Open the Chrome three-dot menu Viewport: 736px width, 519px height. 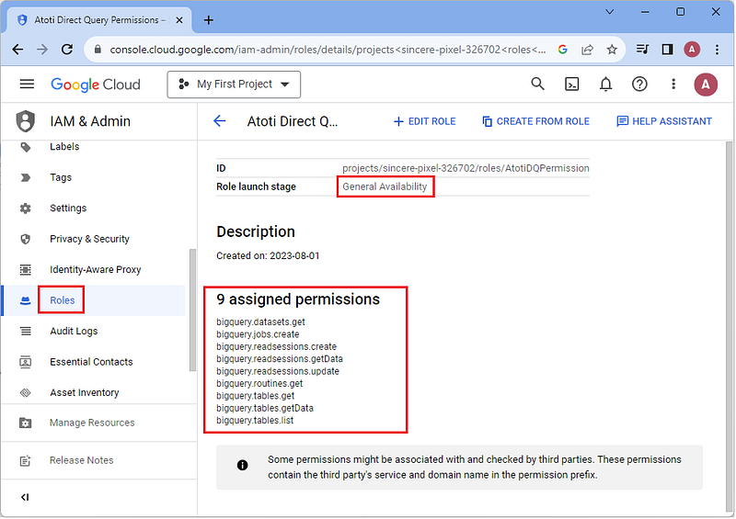tap(717, 50)
